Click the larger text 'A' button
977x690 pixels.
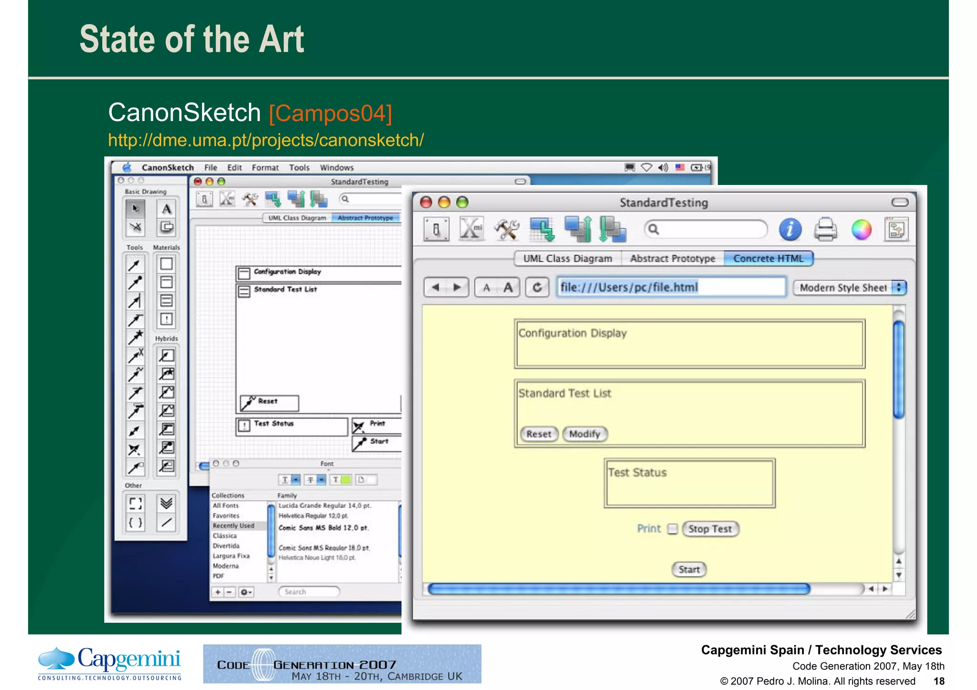coord(509,288)
